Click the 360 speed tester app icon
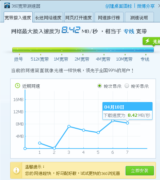The image size is (160, 180). (x=7, y=6)
